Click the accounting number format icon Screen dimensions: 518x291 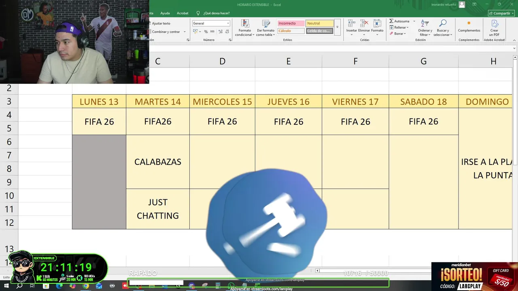pyautogui.click(x=195, y=32)
